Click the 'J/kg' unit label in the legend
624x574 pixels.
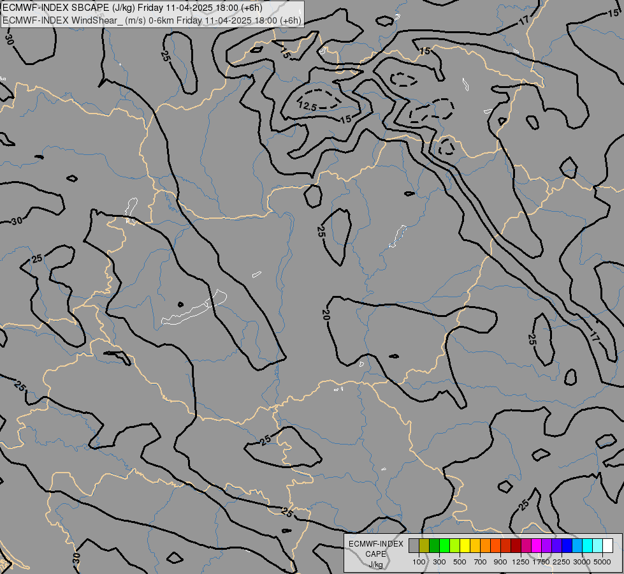pos(375,564)
